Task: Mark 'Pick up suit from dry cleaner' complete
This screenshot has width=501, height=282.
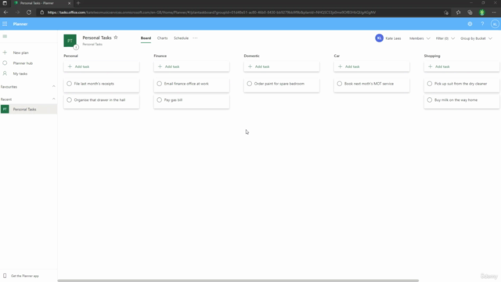Action: (430, 84)
